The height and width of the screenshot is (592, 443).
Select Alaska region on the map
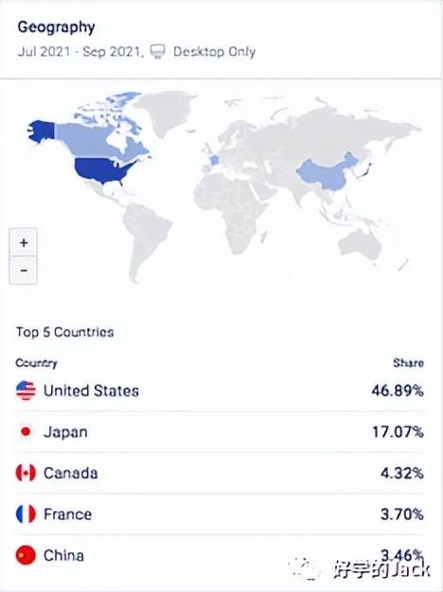pyautogui.click(x=41, y=131)
